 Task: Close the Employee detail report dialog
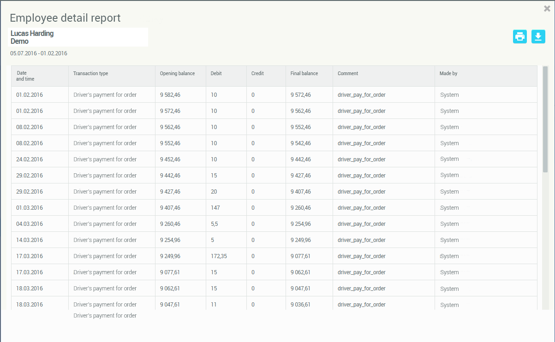547,8
